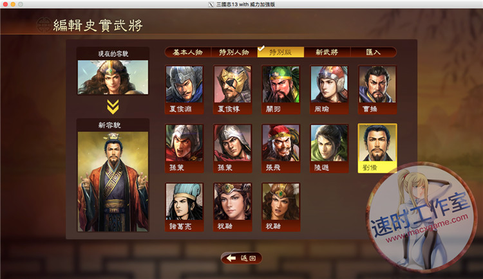Click the yellow double-chevron arrow
Viewport: 483px width, 279px height.
coord(113,107)
